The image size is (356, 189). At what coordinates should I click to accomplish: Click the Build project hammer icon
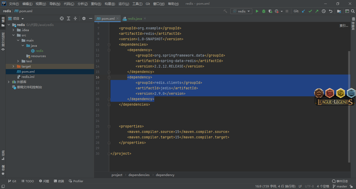(x=225, y=11)
